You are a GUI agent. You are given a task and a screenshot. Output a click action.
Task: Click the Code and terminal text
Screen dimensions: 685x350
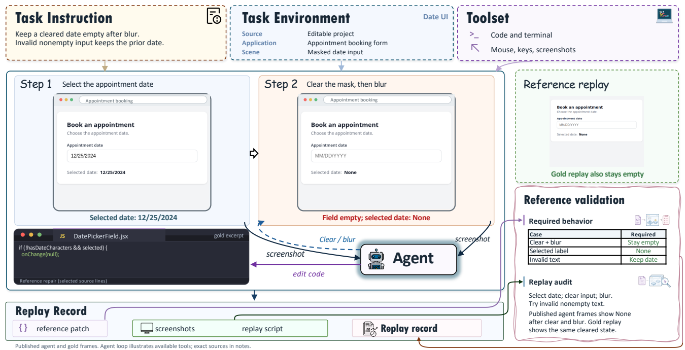point(522,35)
